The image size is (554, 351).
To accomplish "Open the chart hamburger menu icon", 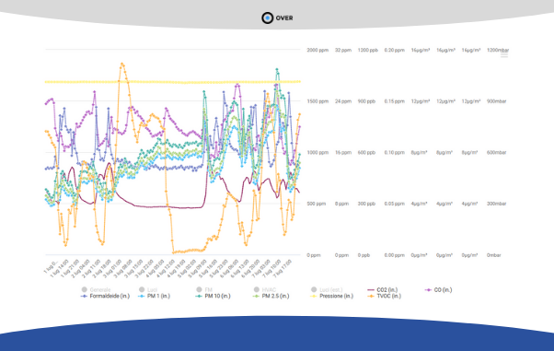I will [504, 53].
